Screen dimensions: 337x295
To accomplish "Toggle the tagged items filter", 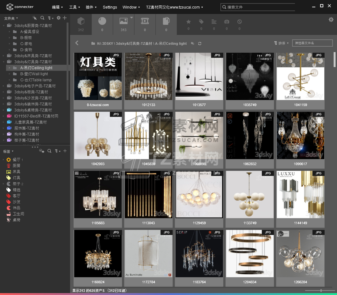I will 201,22.
